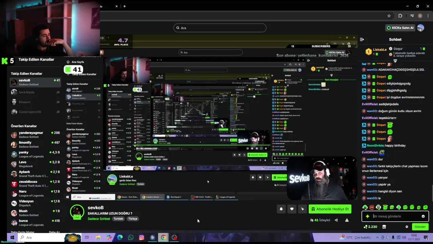Image resolution: width=433 pixels, height=244 pixels.
Task: Open the emoji picker in message box
Action: coord(423,216)
